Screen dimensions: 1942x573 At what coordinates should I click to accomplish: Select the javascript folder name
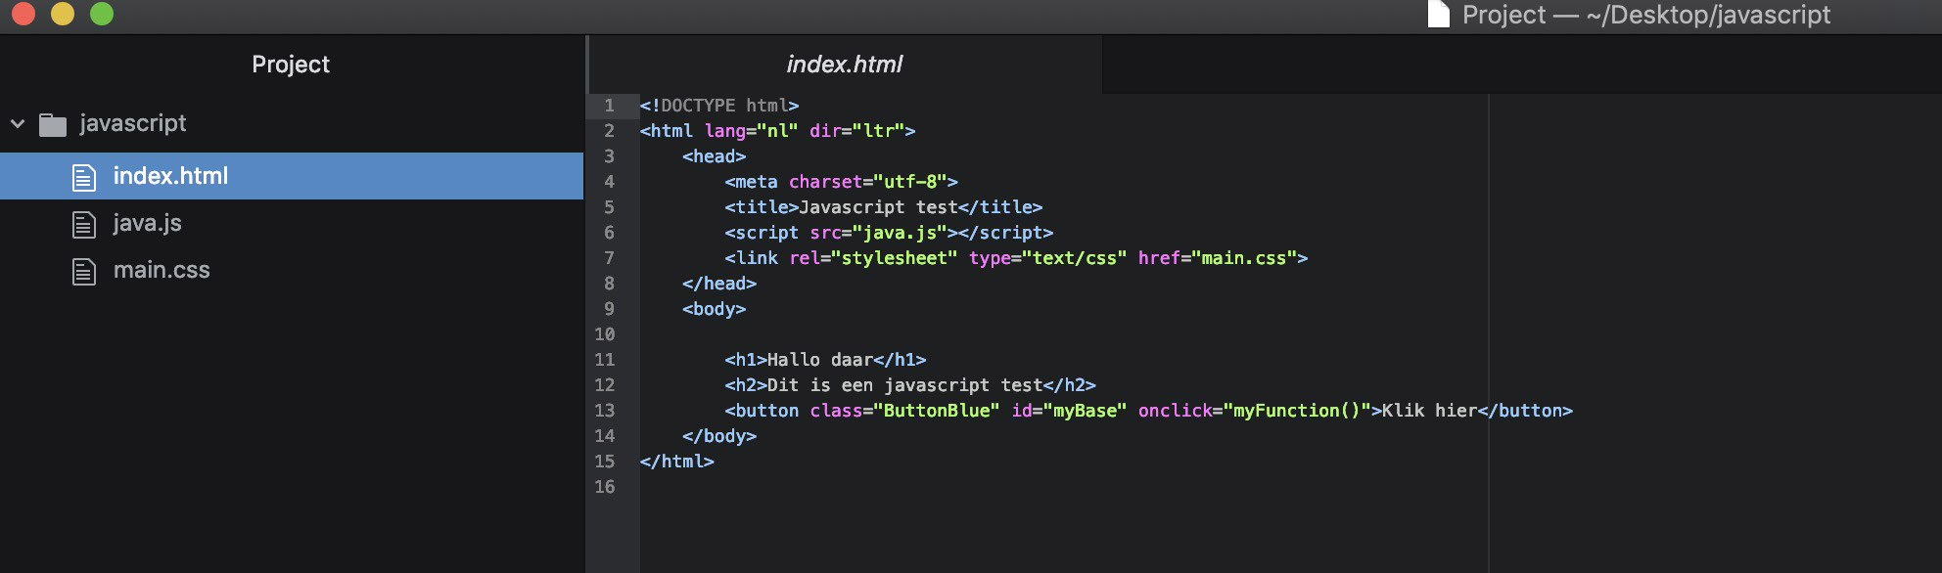[x=133, y=123]
